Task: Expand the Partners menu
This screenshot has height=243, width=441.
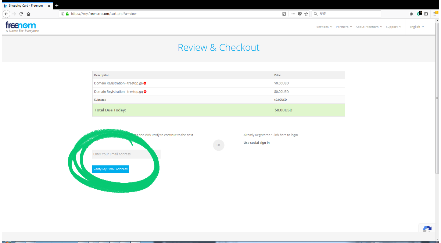Action: pos(344,27)
